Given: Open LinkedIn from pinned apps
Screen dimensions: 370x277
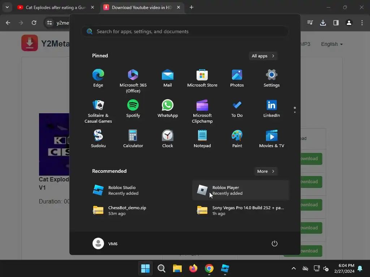Looking at the screenshot, I should (x=272, y=109).
